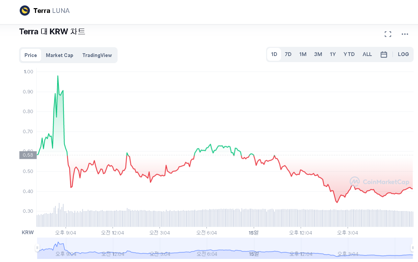Click the 0.50 y-axis value

[x=28, y=171]
